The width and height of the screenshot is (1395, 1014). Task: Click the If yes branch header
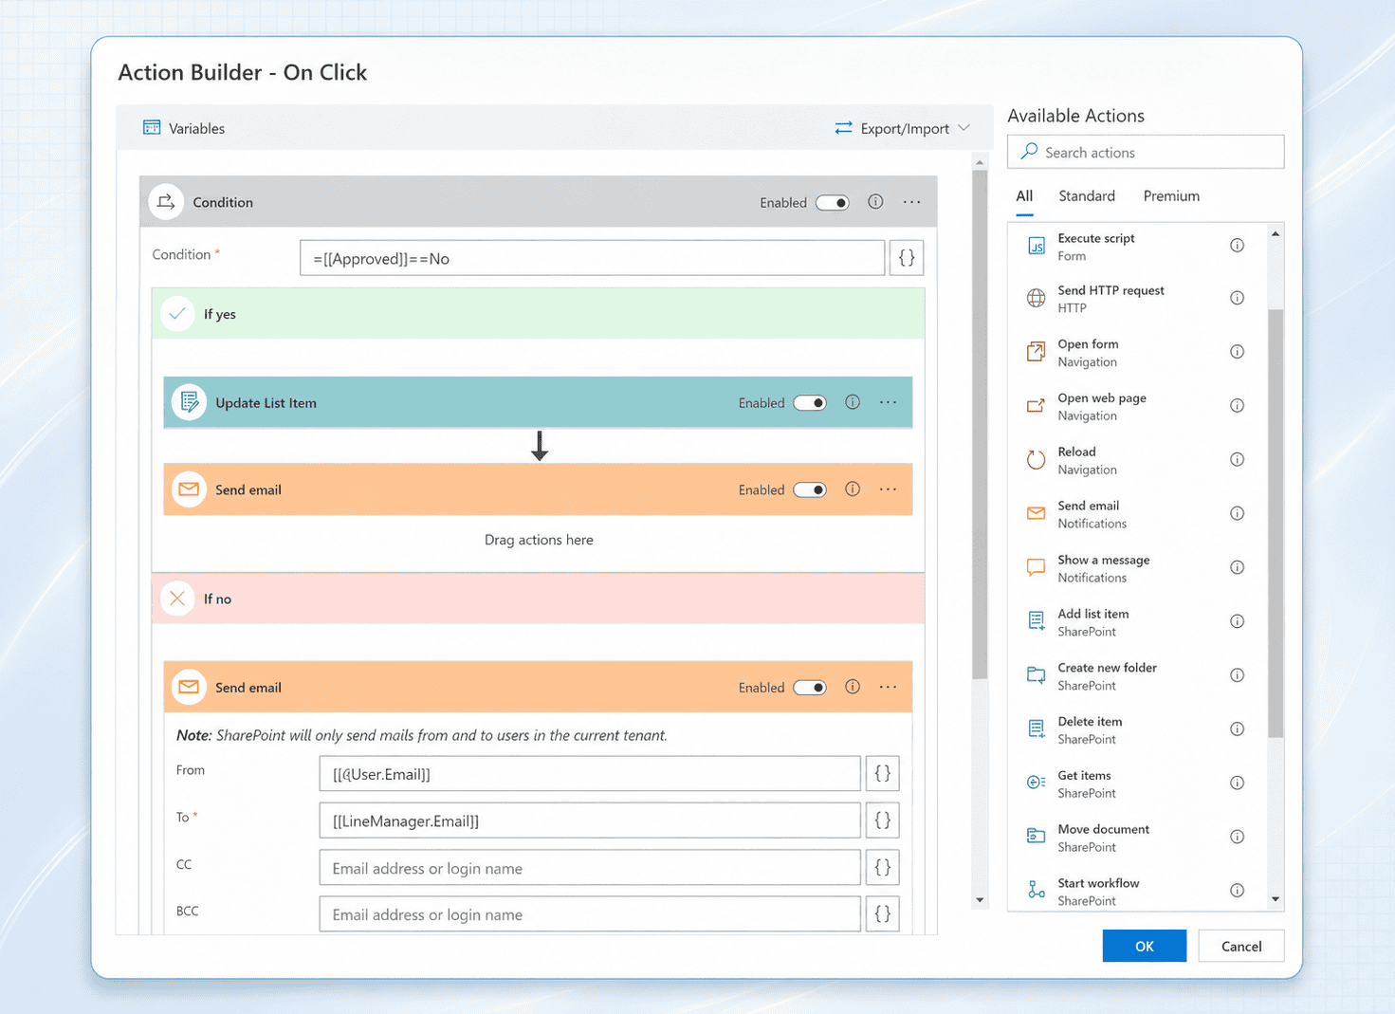pos(538,314)
